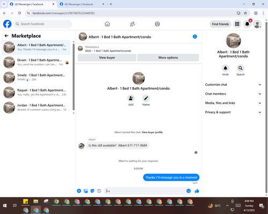This screenshot has height=214, width=268.
Task: Open File Explorer from taskbar
Action: [x=36, y=202]
